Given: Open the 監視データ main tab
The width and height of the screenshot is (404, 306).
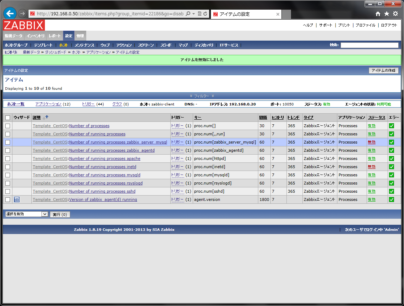Looking at the screenshot, I should (x=14, y=36).
